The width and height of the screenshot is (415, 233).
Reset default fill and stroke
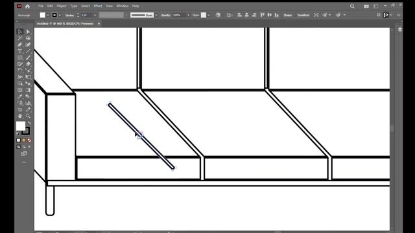(18, 134)
